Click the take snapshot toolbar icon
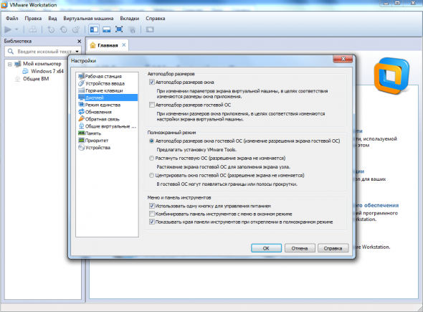The width and height of the screenshot is (423, 312). pos(51,29)
